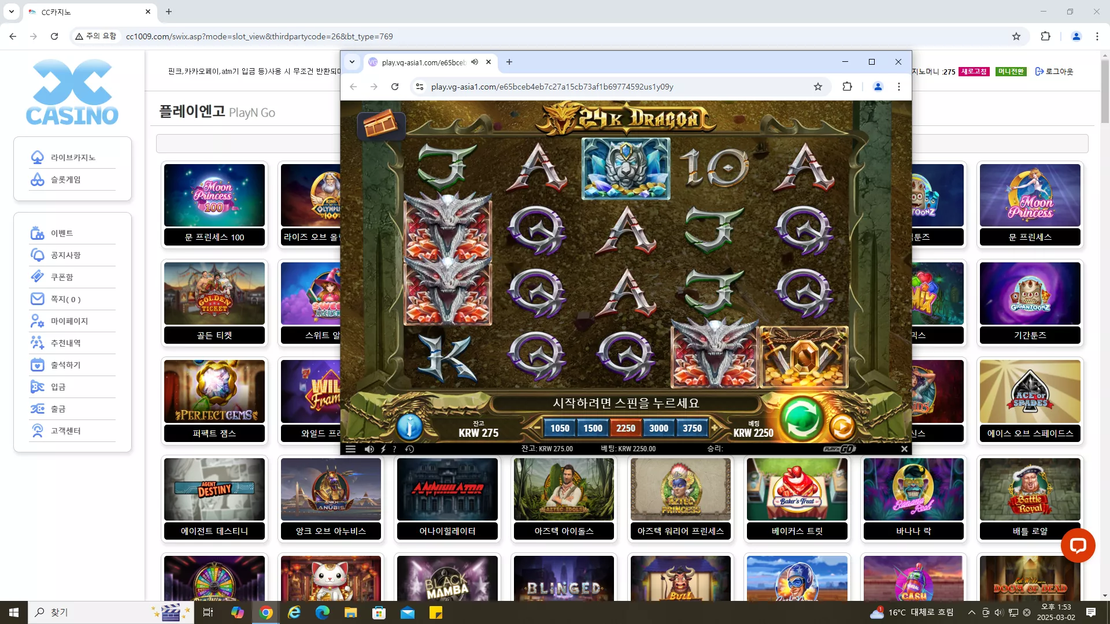This screenshot has width=1110, height=624.
Task: Open the Moon Princess 100 game thumbnail
Action: (x=214, y=195)
